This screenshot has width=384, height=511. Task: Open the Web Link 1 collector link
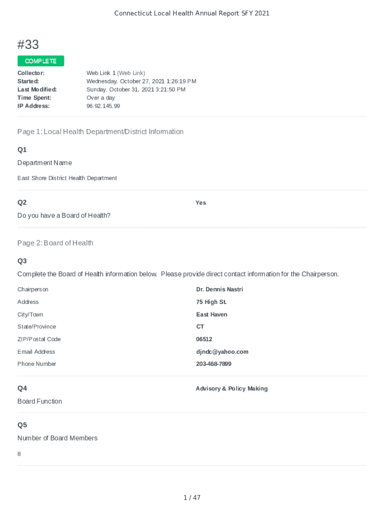click(x=101, y=73)
